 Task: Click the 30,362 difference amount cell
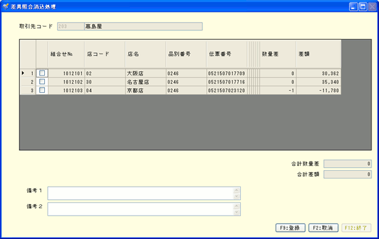point(318,73)
